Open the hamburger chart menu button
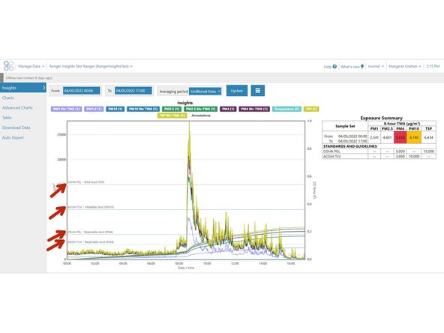This screenshot has height=333, width=444. pos(258,91)
